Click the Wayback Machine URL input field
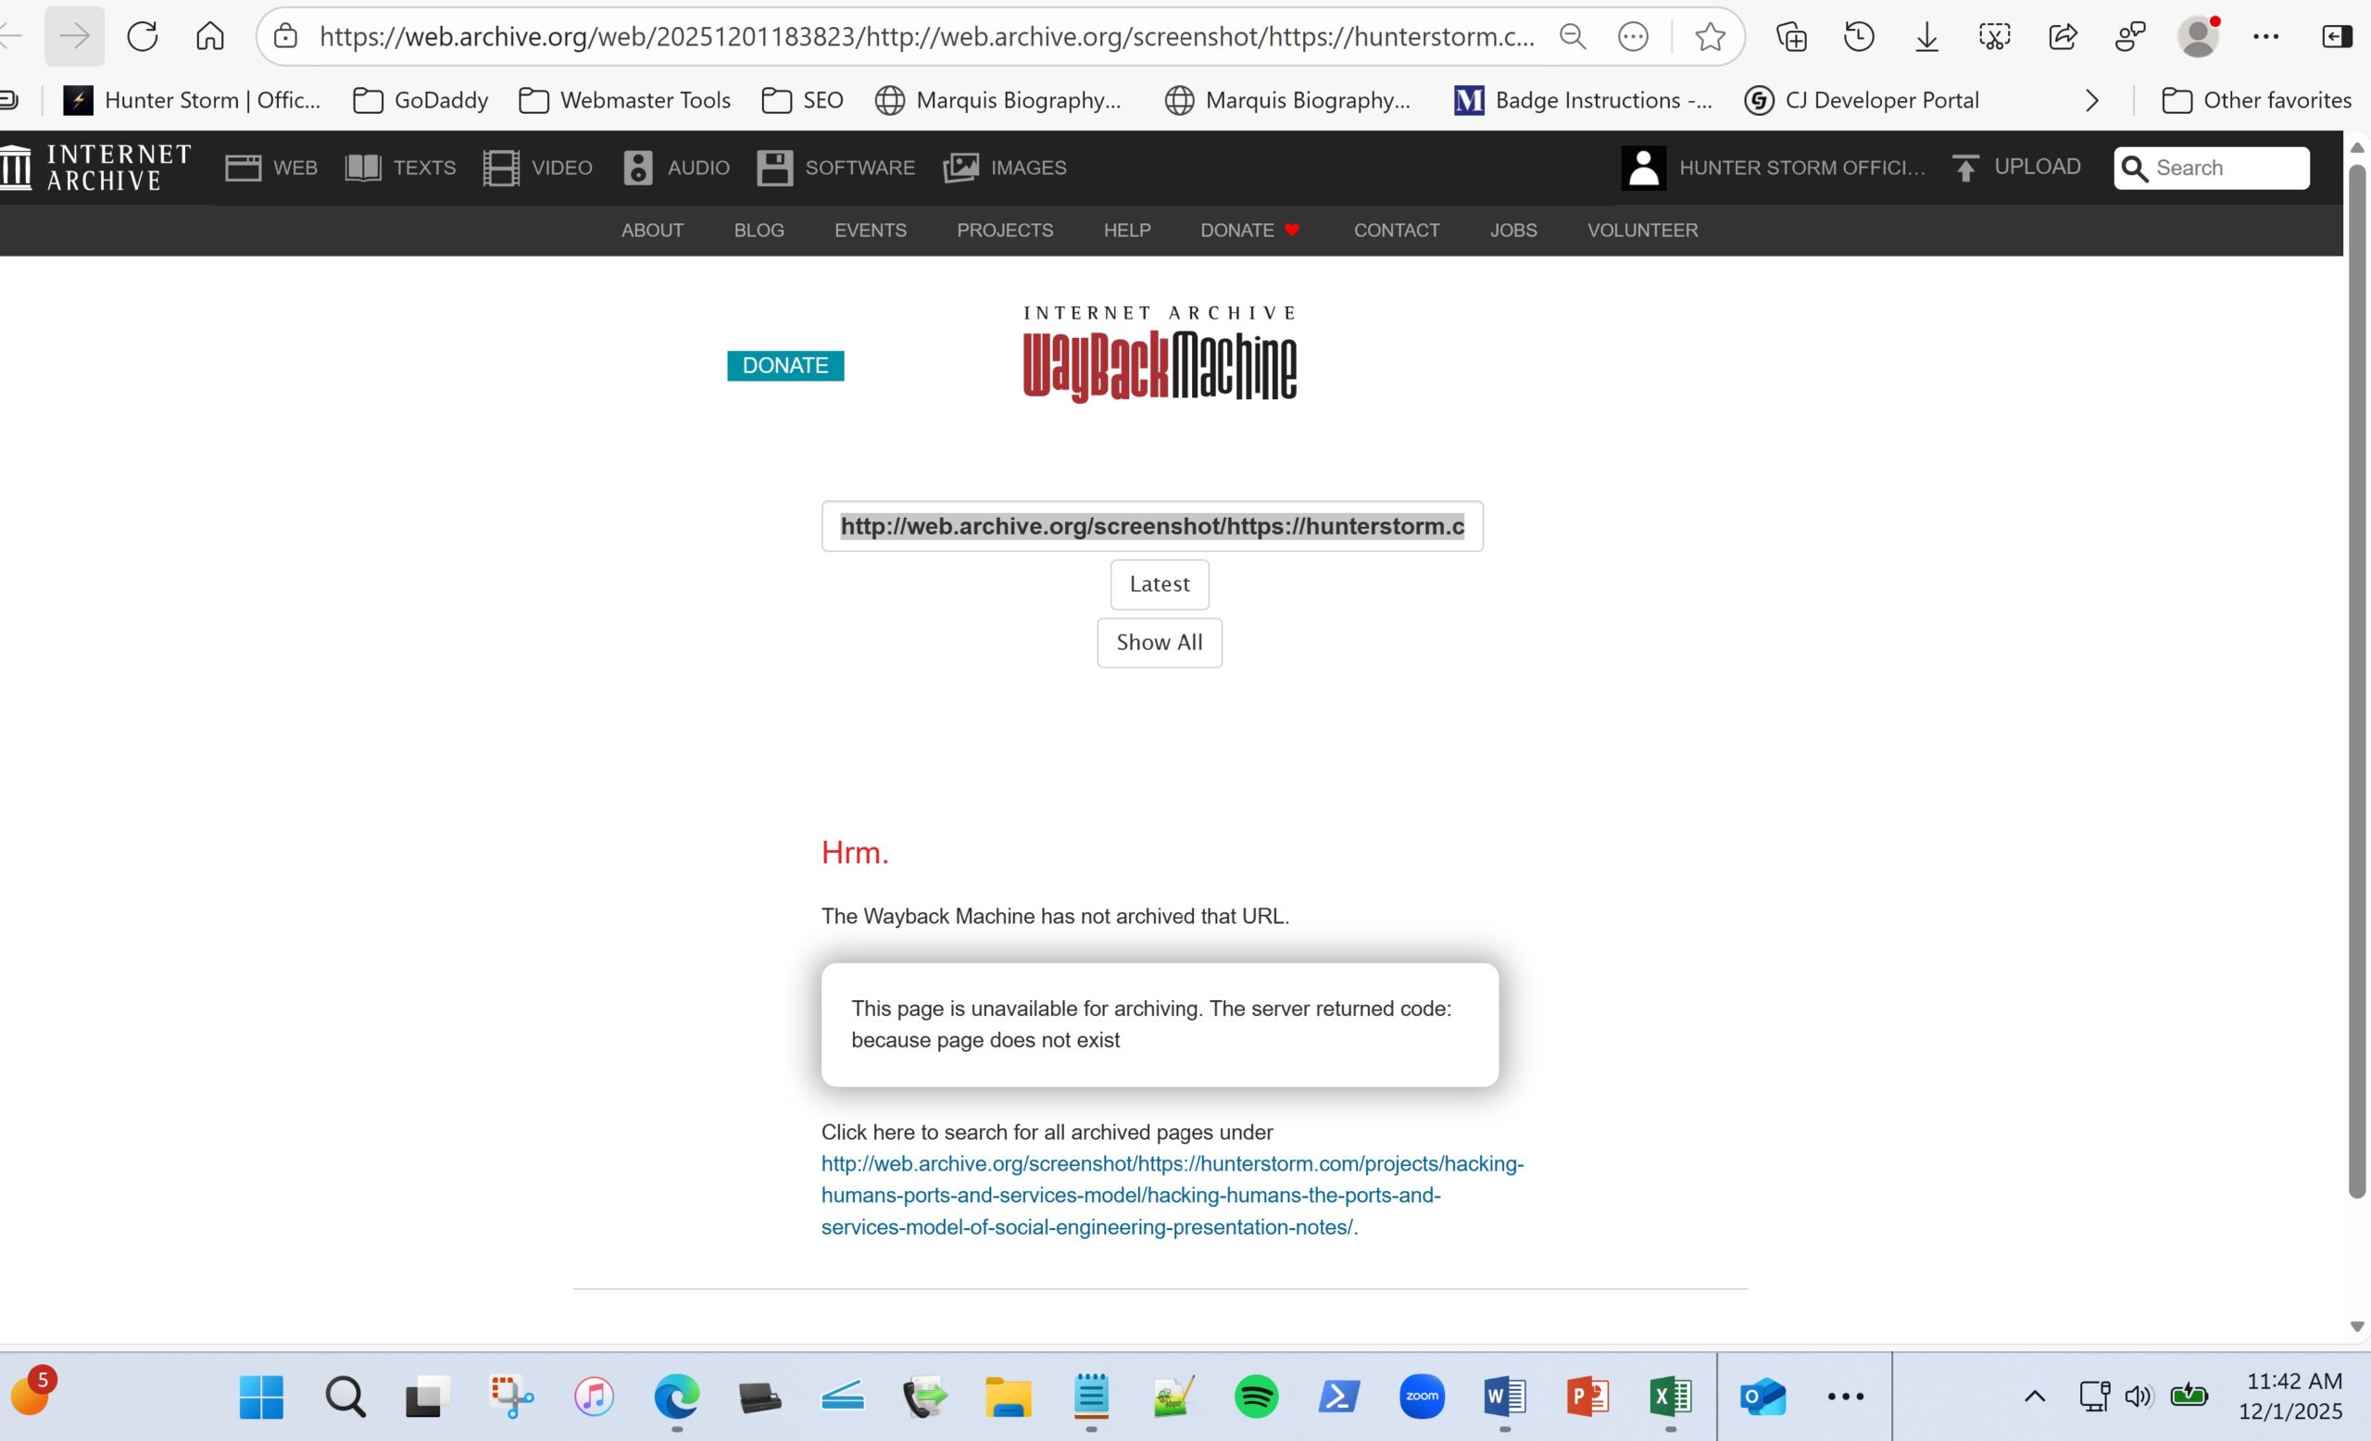 click(1151, 526)
